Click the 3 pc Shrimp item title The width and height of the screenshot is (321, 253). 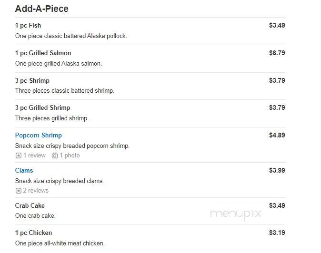click(x=32, y=81)
